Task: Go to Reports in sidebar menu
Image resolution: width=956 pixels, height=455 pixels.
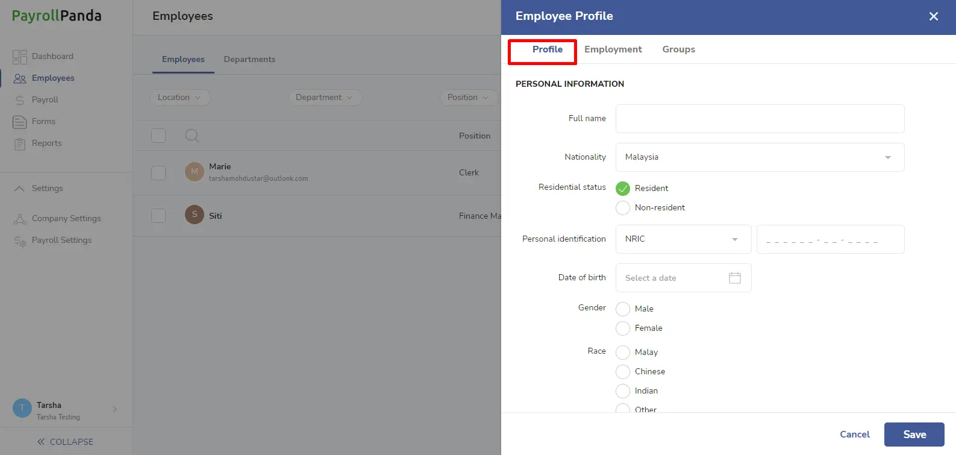Action: click(46, 143)
